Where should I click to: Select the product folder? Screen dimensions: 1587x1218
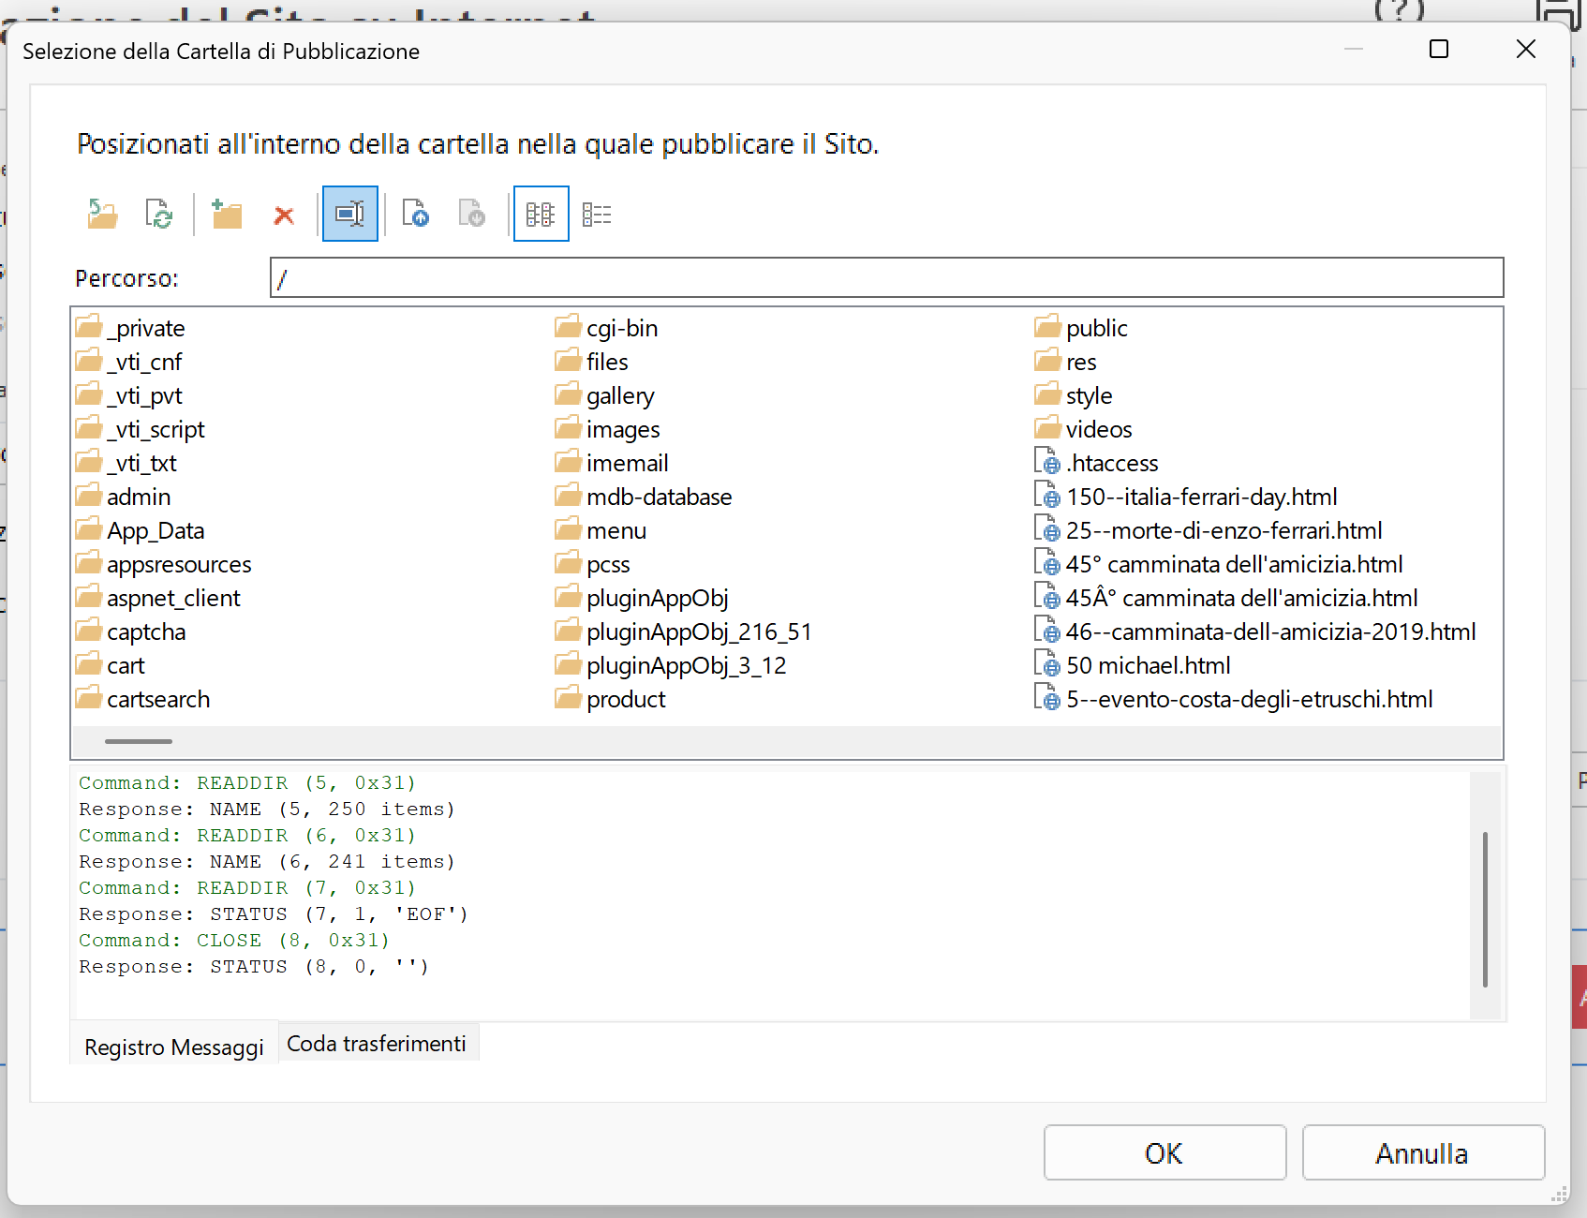pyautogui.click(x=610, y=699)
